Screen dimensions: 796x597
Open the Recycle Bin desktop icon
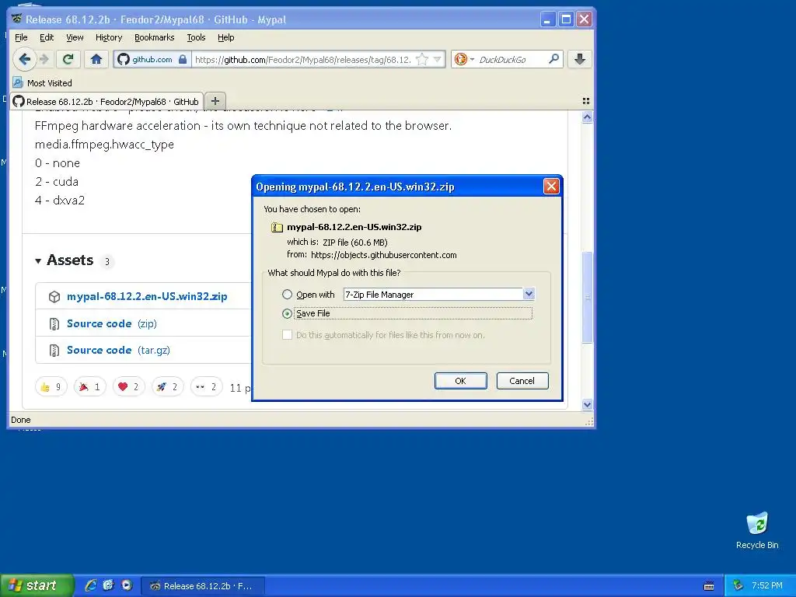tap(757, 531)
